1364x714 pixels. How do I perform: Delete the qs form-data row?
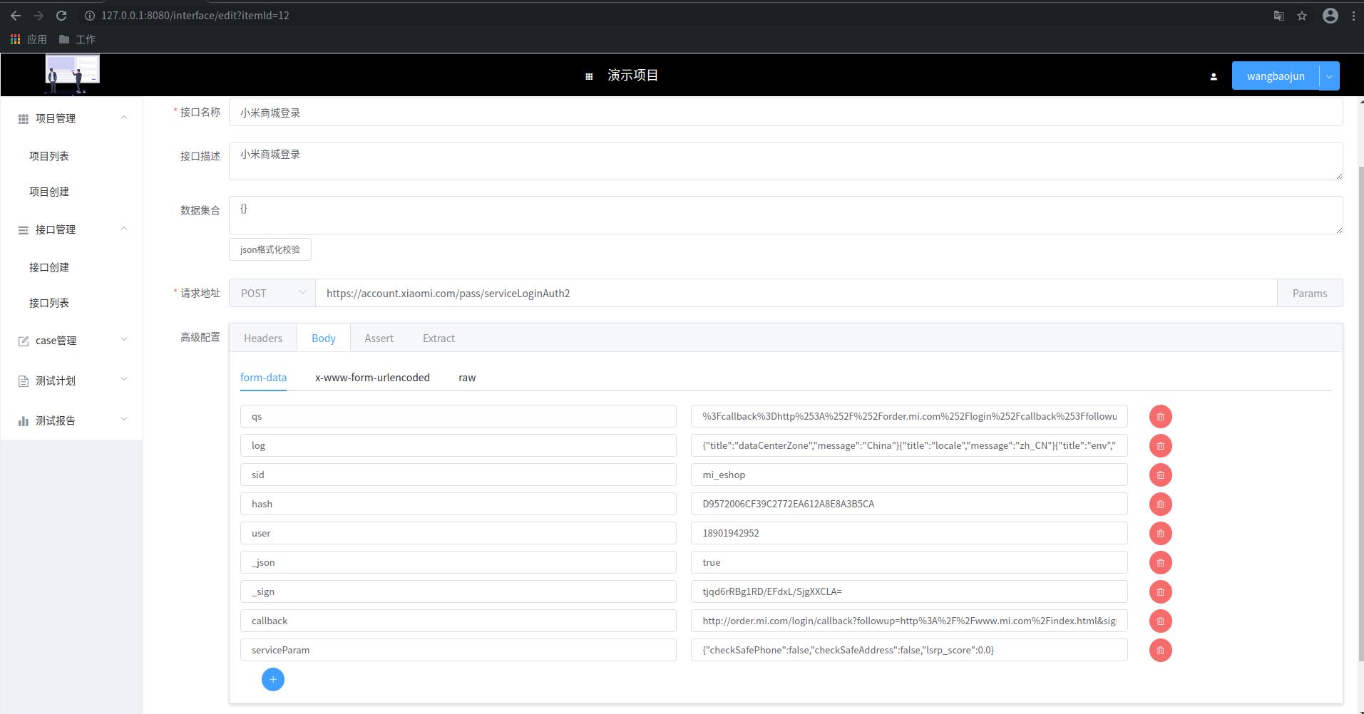point(1160,416)
